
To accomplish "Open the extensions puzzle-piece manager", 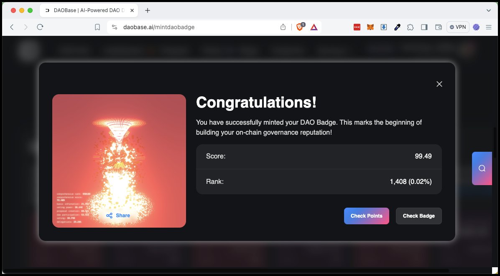I will coord(411,27).
